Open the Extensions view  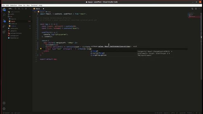[4, 32]
